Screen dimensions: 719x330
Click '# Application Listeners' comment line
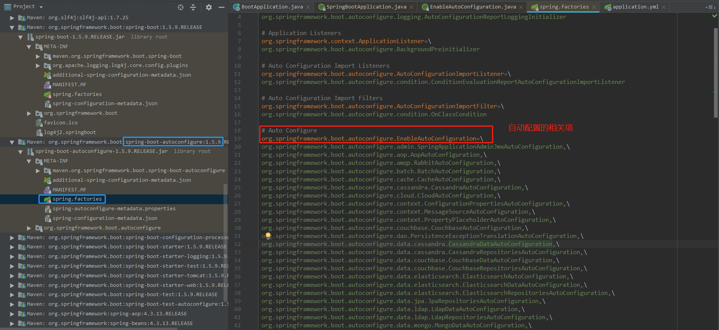coord(301,33)
